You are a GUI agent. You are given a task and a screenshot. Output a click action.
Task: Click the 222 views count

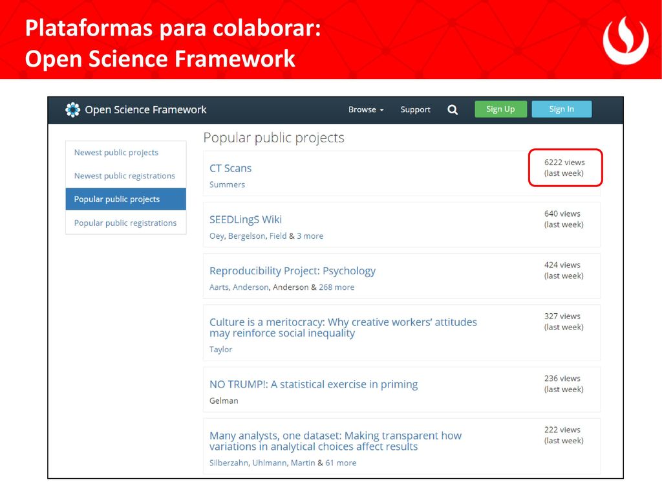[562, 430]
